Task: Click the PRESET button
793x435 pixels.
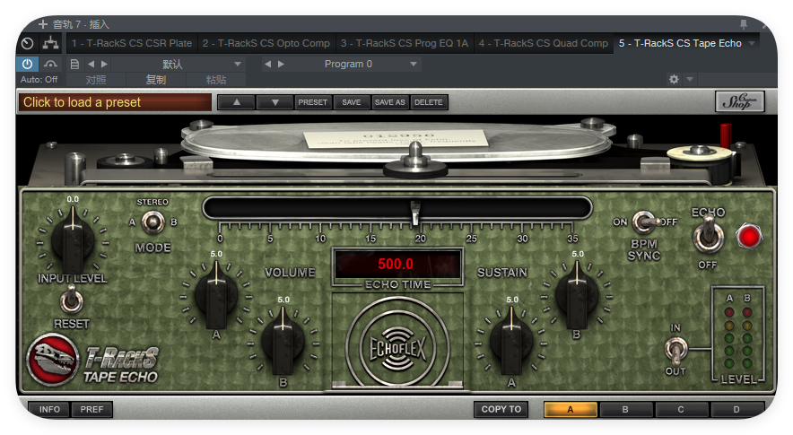Action: tap(312, 102)
